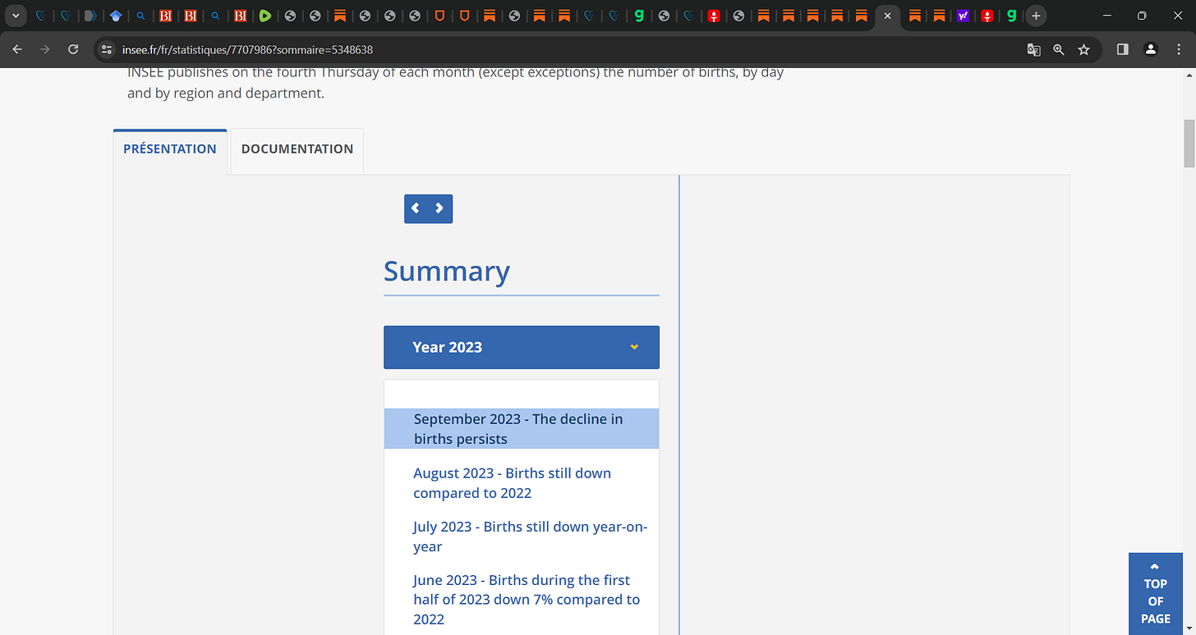Open a new tab with plus button
Screen dimensions: 1196x635
coord(1037,16)
